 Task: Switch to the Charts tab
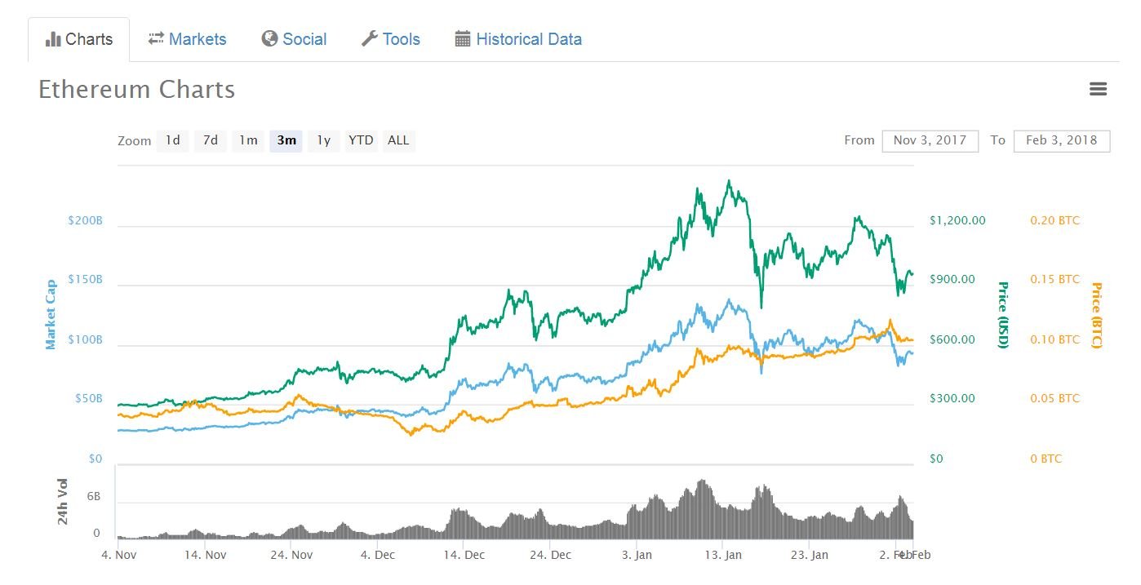(x=79, y=39)
